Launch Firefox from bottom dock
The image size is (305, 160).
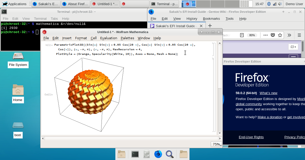pyautogui.click(x=158, y=154)
